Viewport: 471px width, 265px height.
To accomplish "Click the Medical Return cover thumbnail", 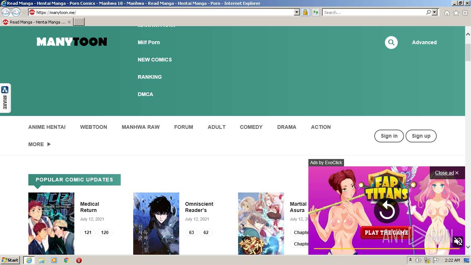I will coord(51,223).
